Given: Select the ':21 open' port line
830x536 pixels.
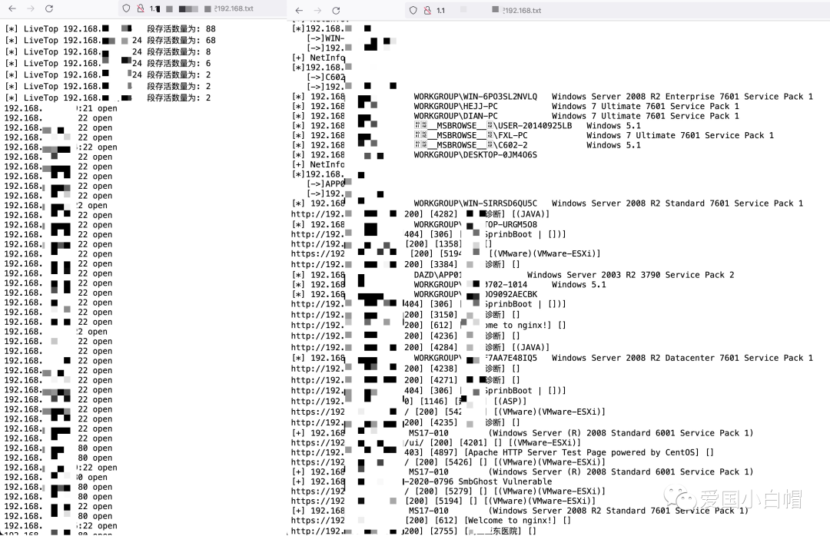Looking at the screenshot, I should click(x=61, y=108).
